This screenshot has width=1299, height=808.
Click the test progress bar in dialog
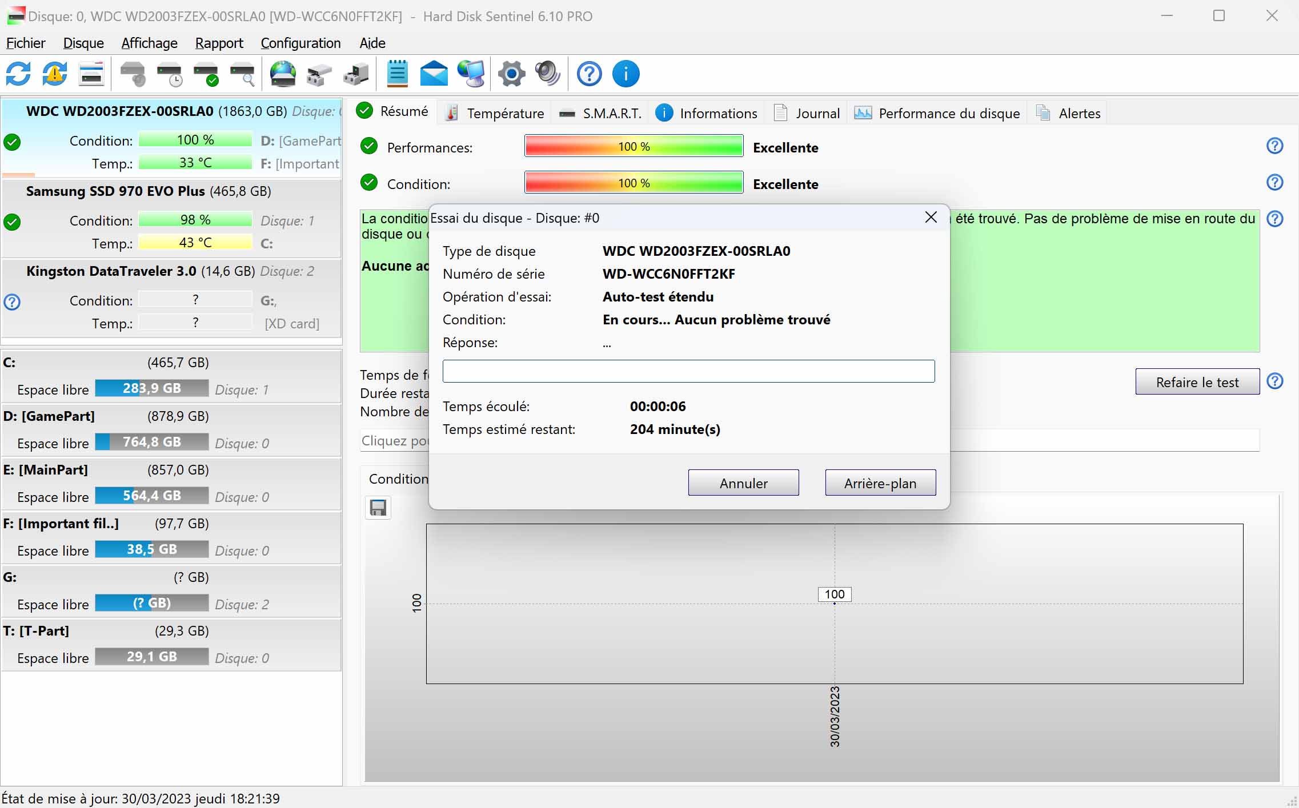coord(688,371)
